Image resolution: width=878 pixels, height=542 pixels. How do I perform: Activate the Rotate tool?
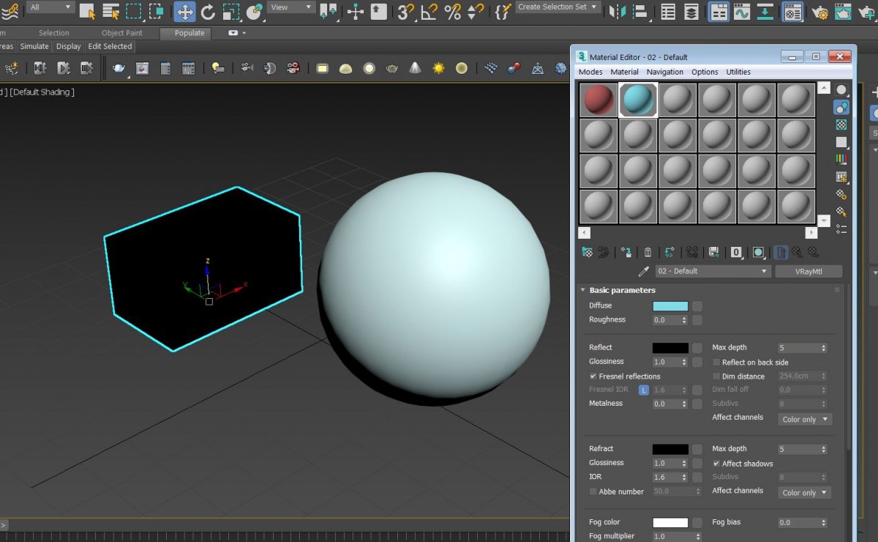pos(208,11)
